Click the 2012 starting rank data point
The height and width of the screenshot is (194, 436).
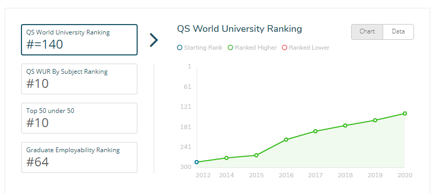(x=197, y=162)
